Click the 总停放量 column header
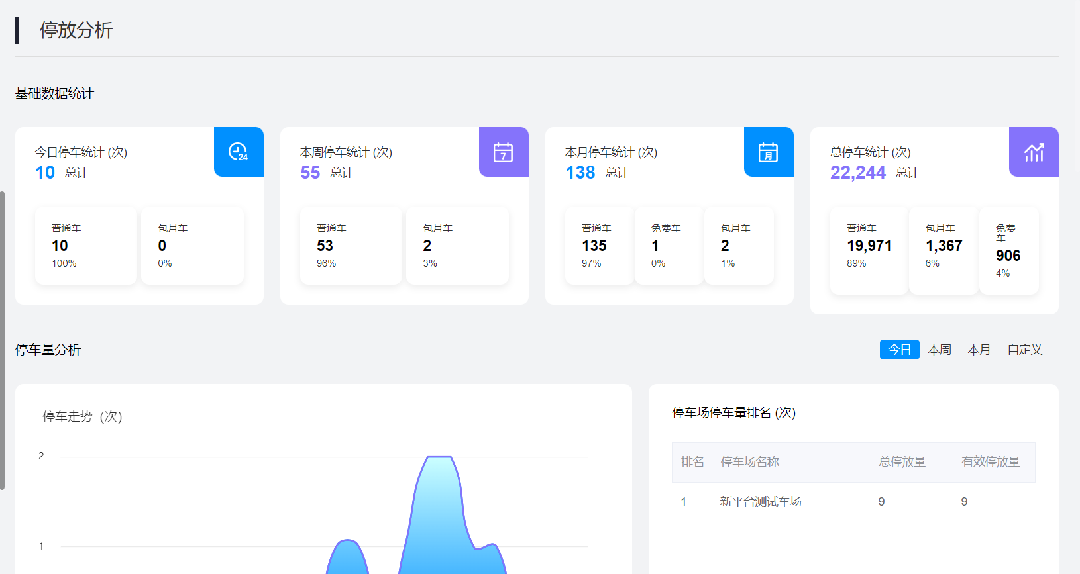The width and height of the screenshot is (1080, 574). tap(902, 462)
